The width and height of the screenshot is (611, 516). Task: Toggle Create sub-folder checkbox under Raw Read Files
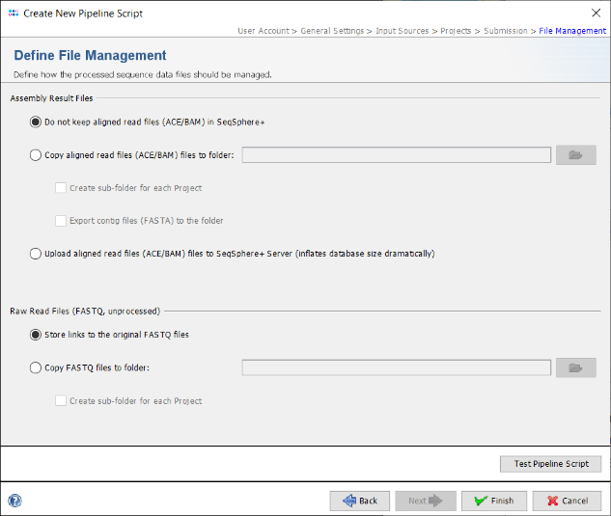coord(62,400)
